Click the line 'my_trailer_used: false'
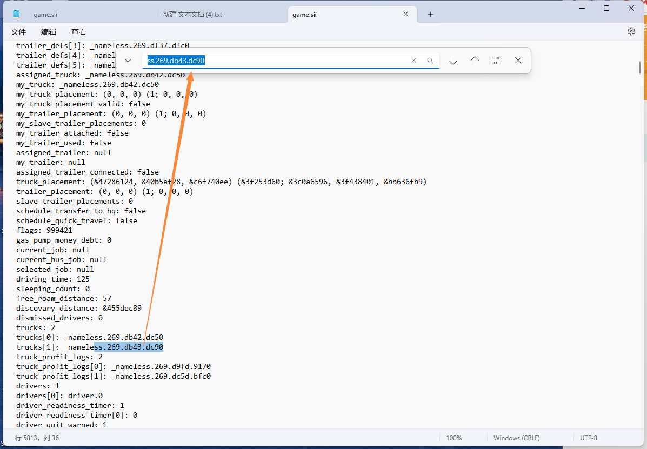The height and width of the screenshot is (449, 647). (x=64, y=143)
